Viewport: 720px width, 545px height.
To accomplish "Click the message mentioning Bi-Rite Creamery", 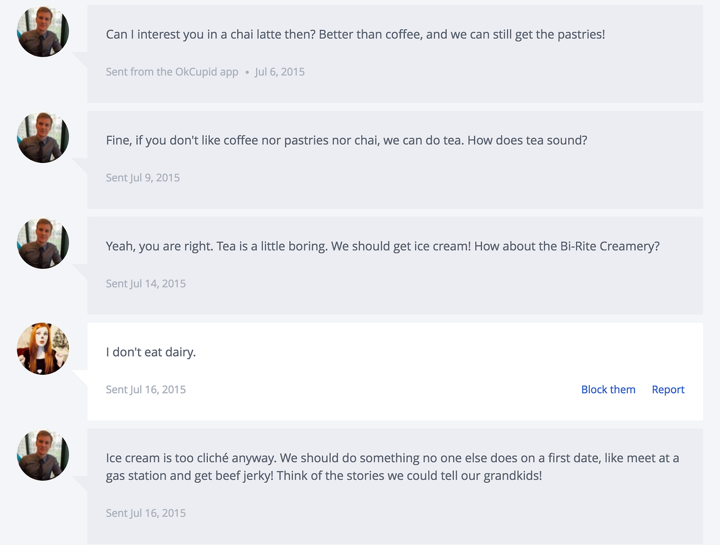I will click(382, 246).
